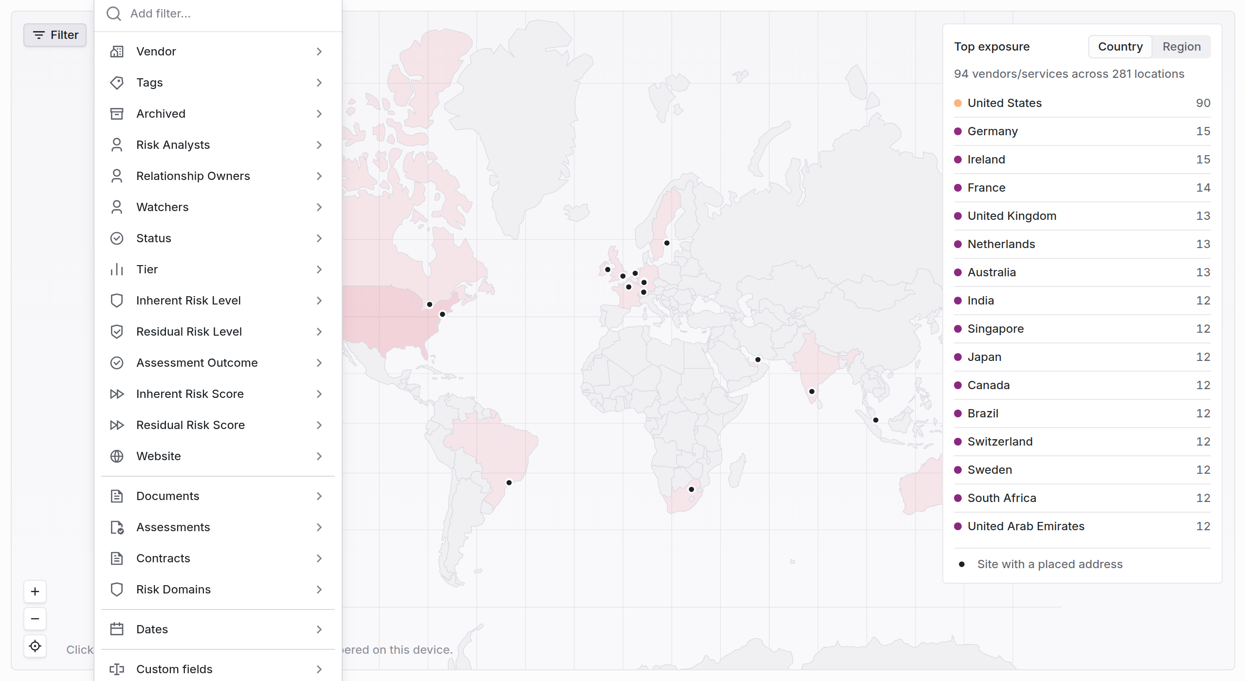Viewport: 1246px width, 681px height.
Task: Click the Risk Analysts person icon
Action: (x=117, y=145)
